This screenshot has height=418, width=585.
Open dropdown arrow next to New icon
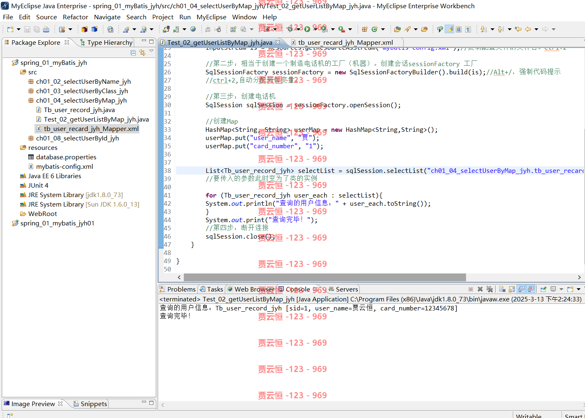coord(18,29)
